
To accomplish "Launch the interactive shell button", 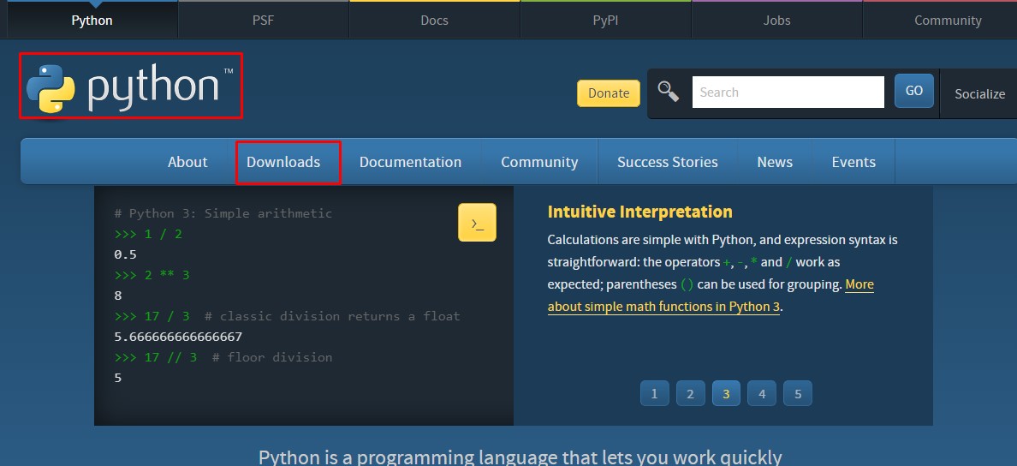I will point(477,223).
